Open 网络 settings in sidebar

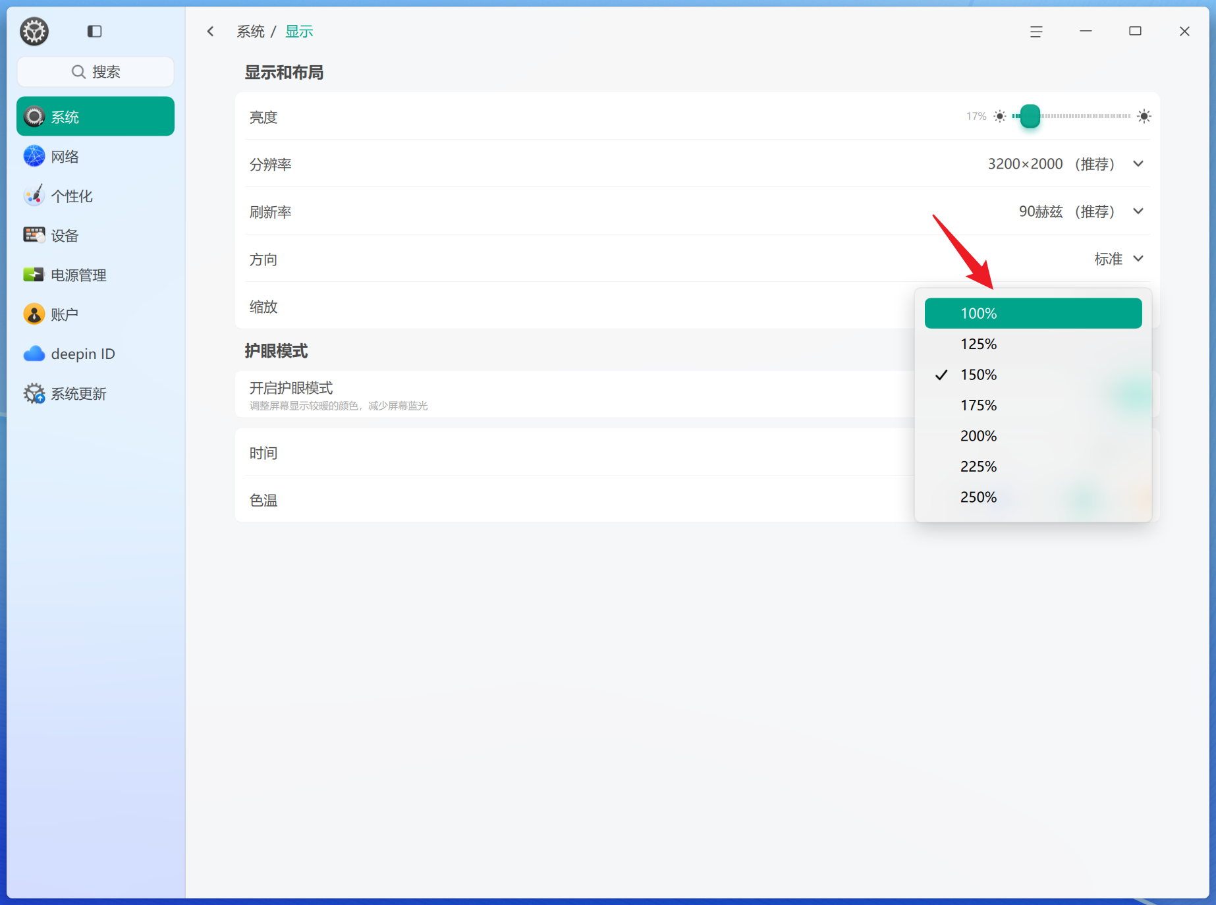[x=96, y=156]
